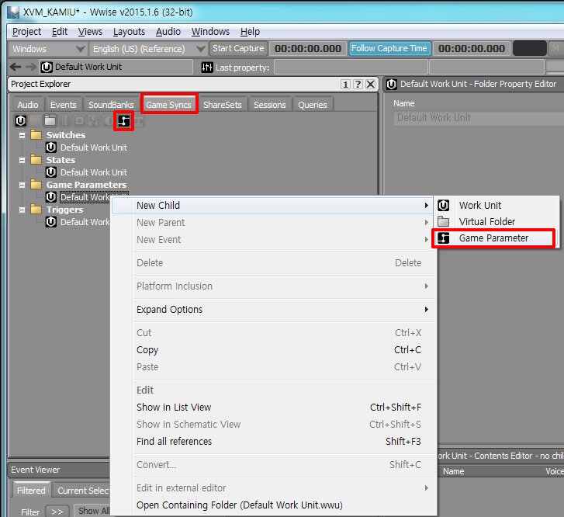This screenshot has width=564, height=517.
Task: Click the Start Capture button
Action: [238, 48]
